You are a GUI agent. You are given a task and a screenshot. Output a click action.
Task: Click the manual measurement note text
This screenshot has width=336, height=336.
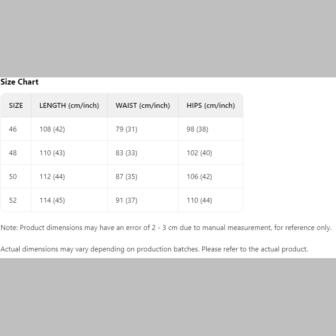point(166,228)
